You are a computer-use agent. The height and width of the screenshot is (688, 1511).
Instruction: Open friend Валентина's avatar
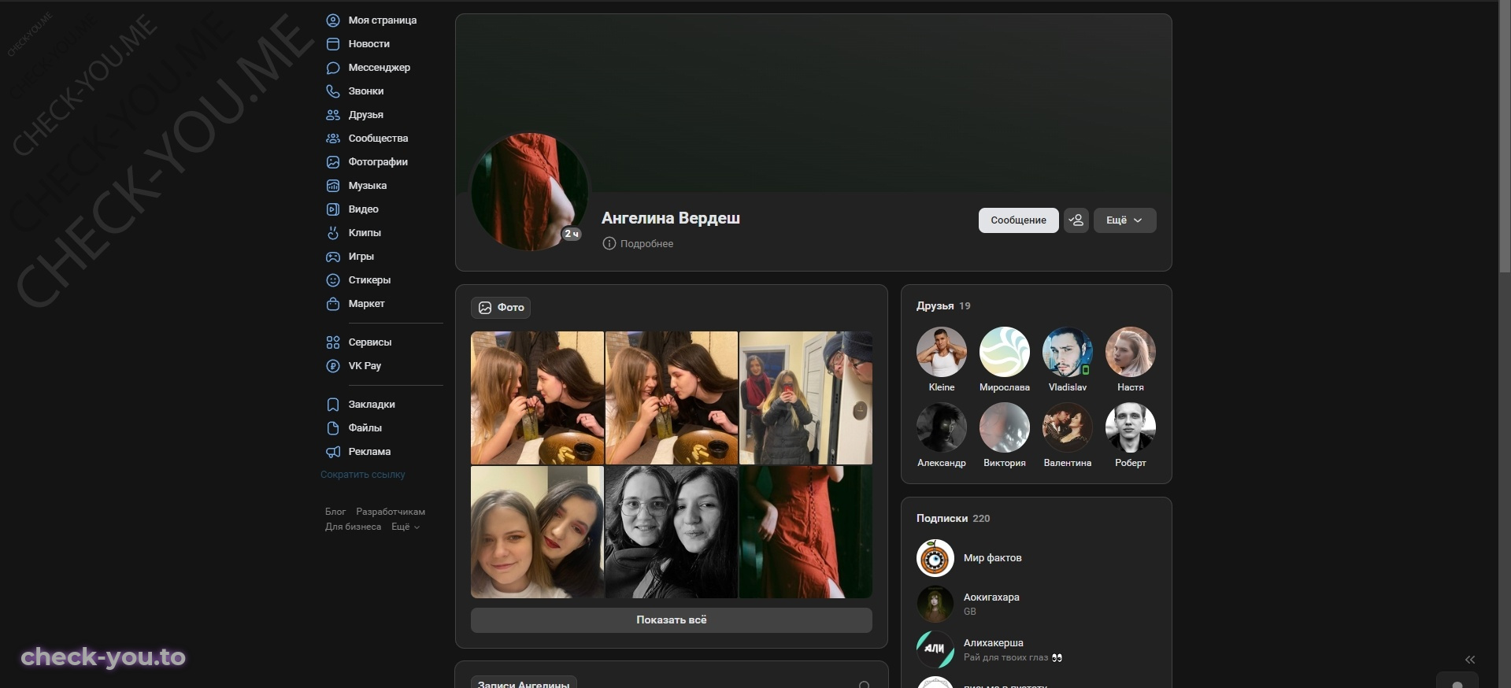click(1068, 427)
